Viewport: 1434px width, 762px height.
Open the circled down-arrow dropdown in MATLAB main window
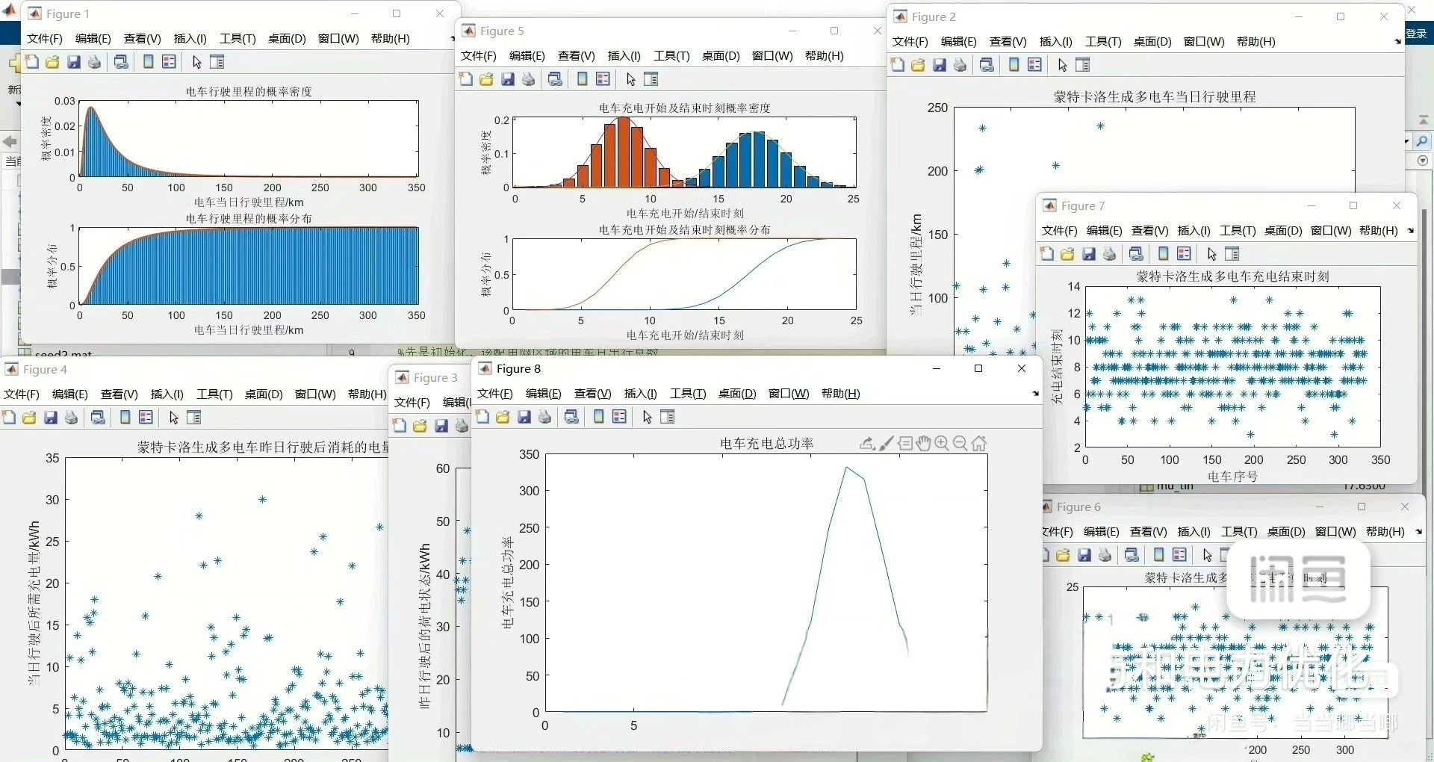1422,161
